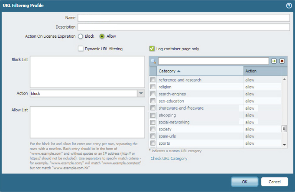Enable Dynamic URL filtering checkbox

pos(81,49)
